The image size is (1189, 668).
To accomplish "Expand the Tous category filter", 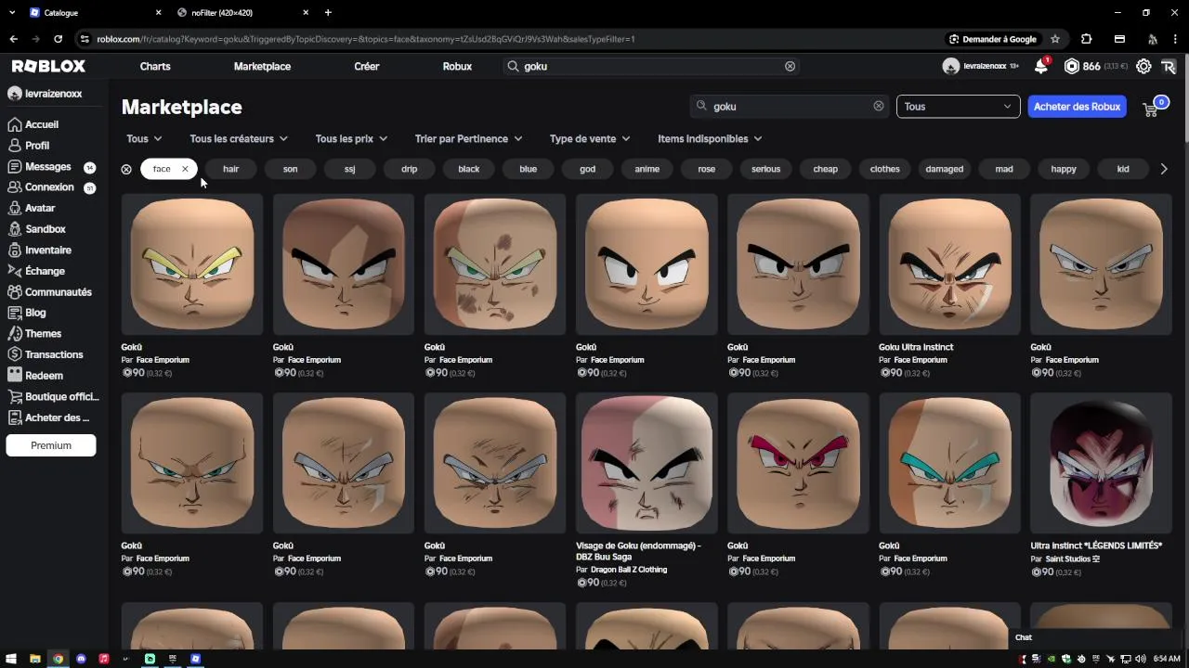I will [144, 139].
